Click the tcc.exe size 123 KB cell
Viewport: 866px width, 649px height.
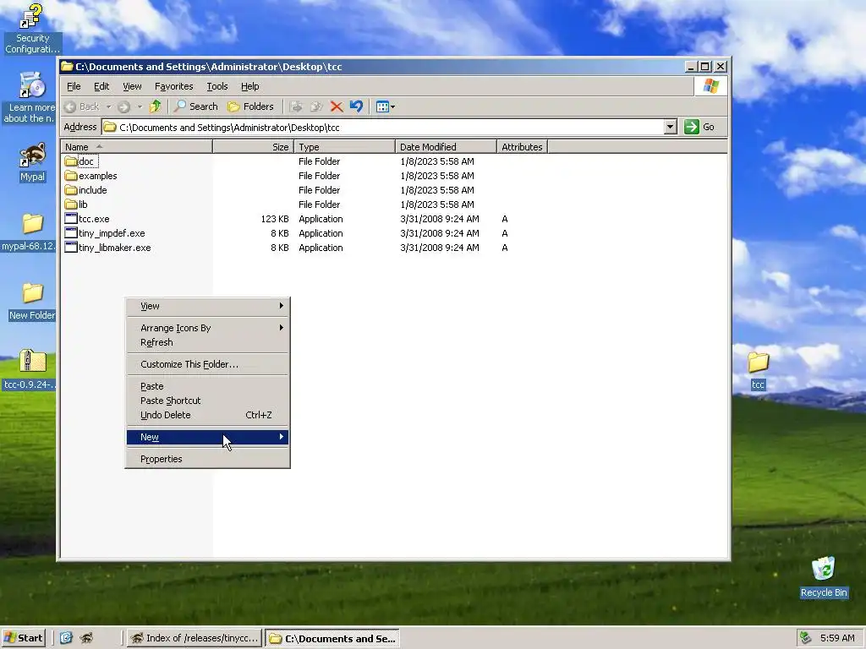275,219
